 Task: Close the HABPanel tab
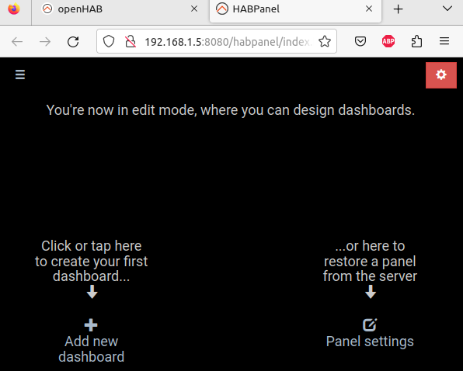coord(369,9)
